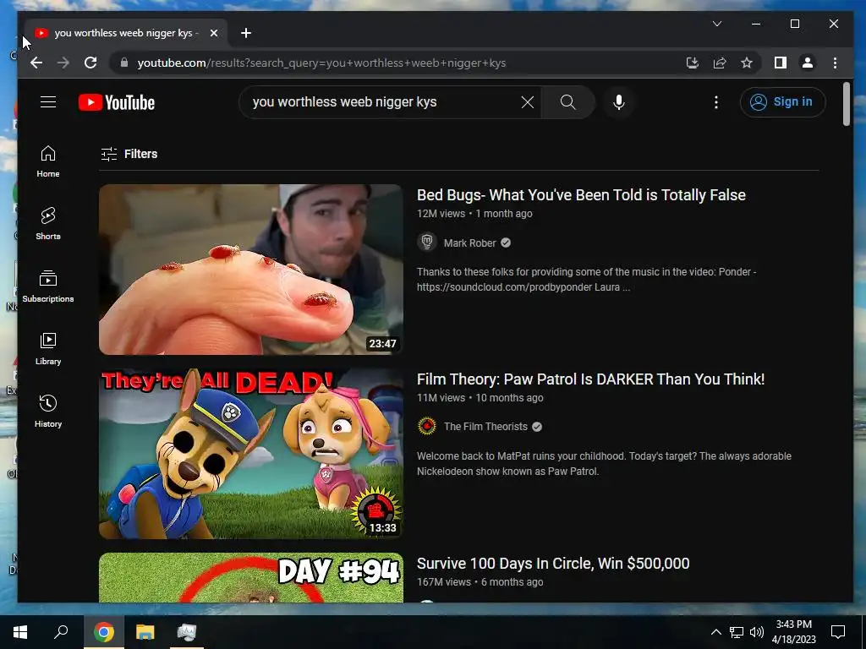Click the install app icon in address bar
Image resolution: width=866 pixels, height=649 pixels.
(x=692, y=63)
